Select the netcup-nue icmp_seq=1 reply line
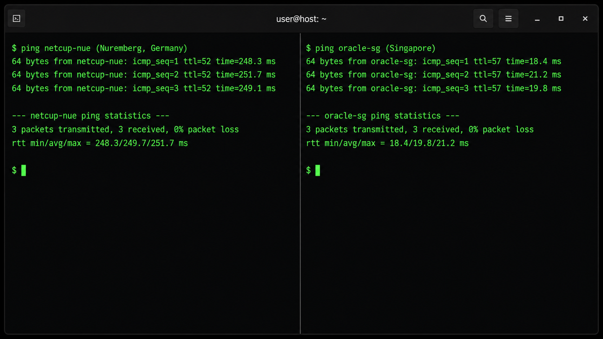The height and width of the screenshot is (339, 603). [x=144, y=62]
